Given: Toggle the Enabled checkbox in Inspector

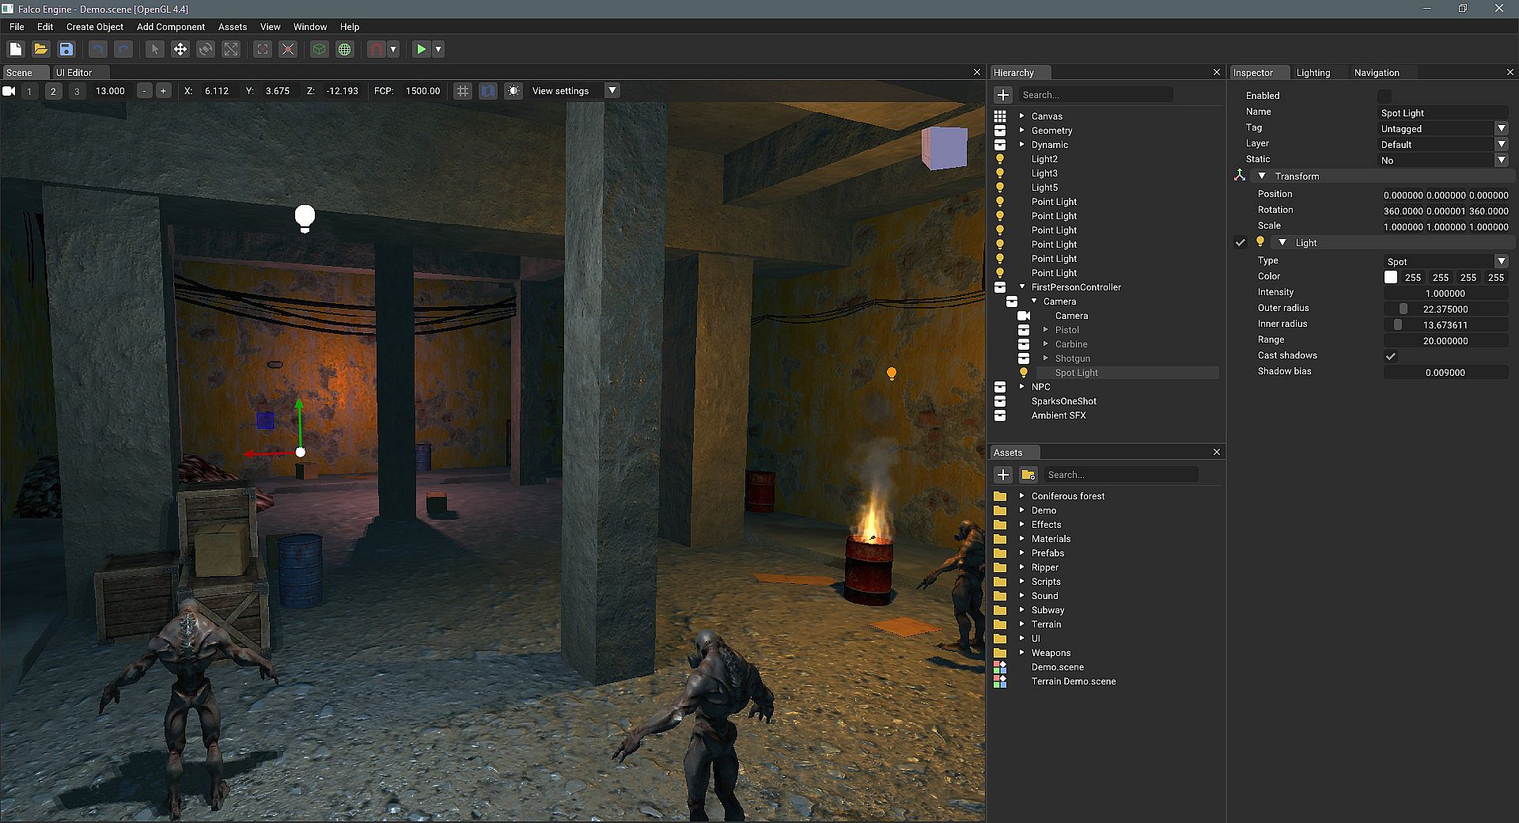Looking at the screenshot, I should click(1385, 96).
